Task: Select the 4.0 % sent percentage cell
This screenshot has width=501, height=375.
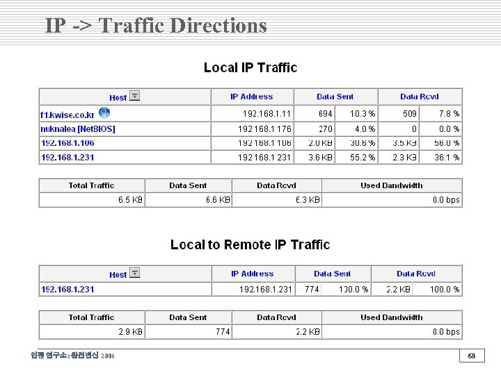Action: tap(356, 129)
